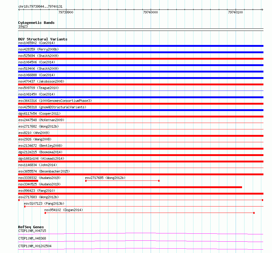
Task: Click the 18q23 cytogenetic band bar
Action: [x=141, y=30]
